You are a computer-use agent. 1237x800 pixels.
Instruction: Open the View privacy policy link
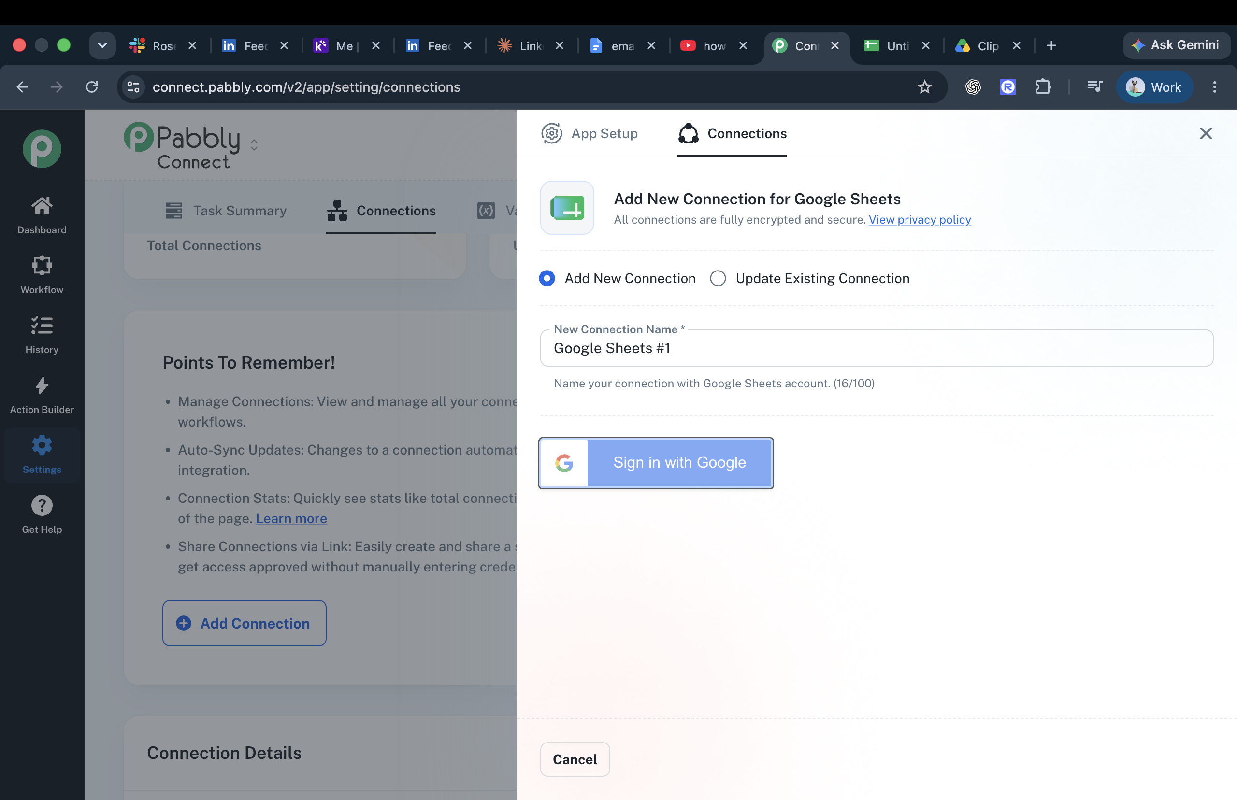click(x=920, y=219)
